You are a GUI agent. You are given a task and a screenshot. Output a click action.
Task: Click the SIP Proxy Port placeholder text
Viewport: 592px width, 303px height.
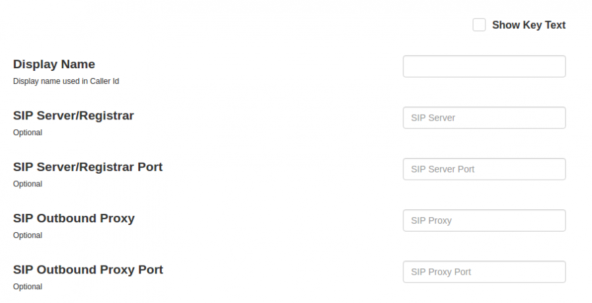(x=441, y=272)
